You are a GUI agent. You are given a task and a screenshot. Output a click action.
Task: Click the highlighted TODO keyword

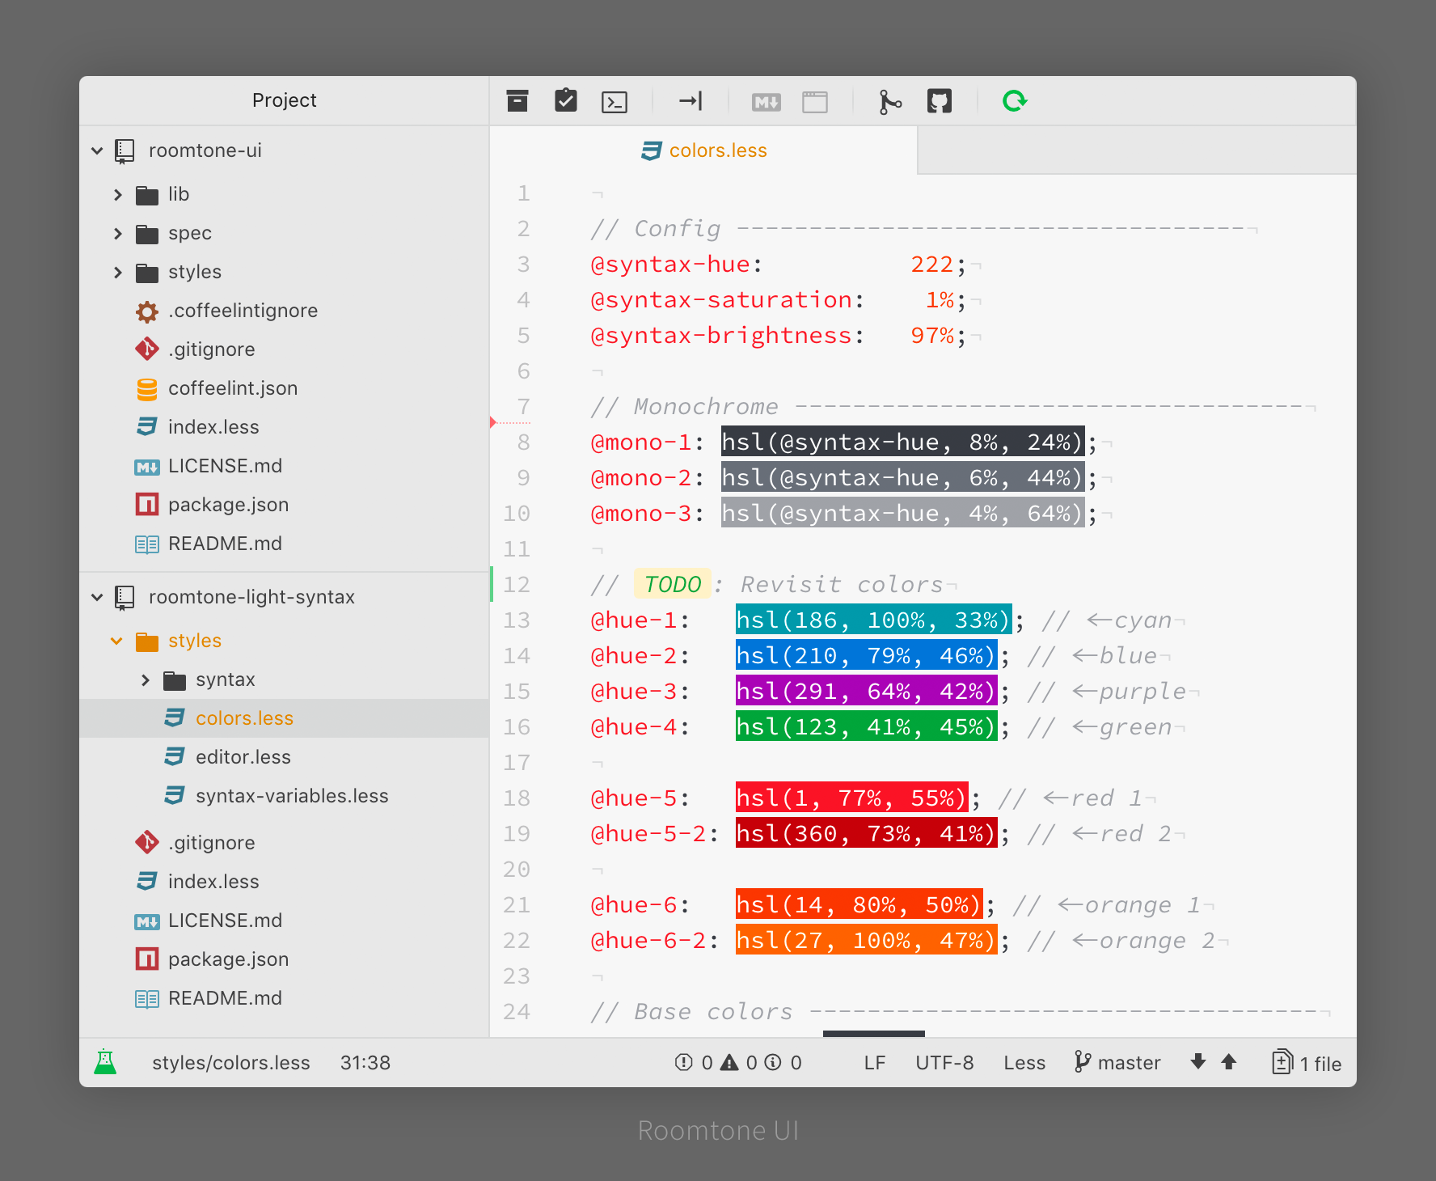[x=673, y=584]
